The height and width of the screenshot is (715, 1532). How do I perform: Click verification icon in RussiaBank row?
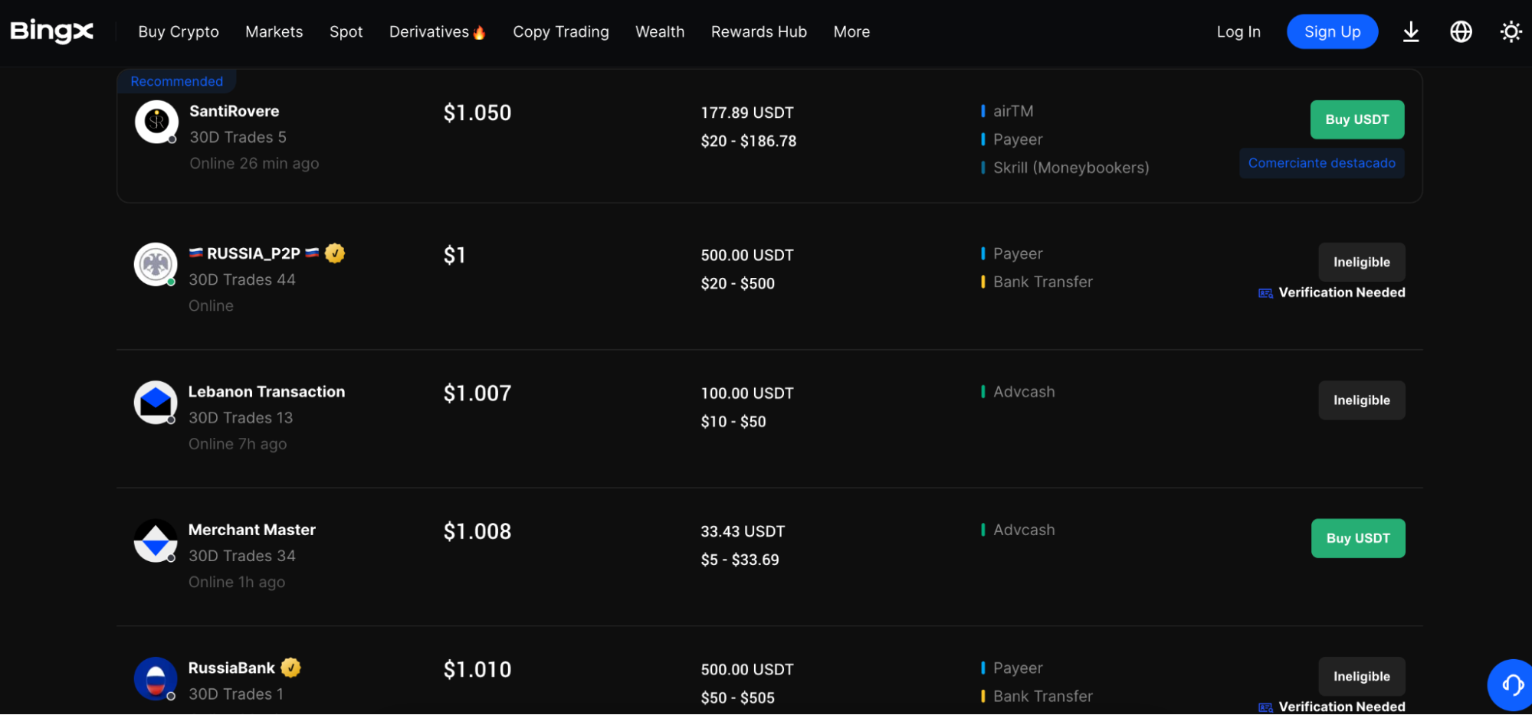1265,707
